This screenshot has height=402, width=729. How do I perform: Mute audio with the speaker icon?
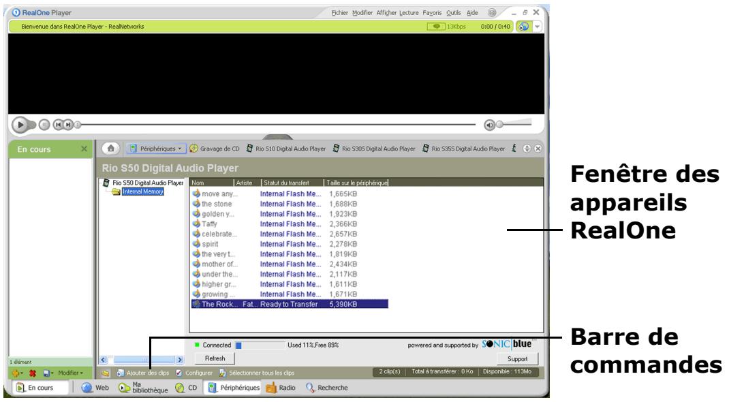click(488, 125)
